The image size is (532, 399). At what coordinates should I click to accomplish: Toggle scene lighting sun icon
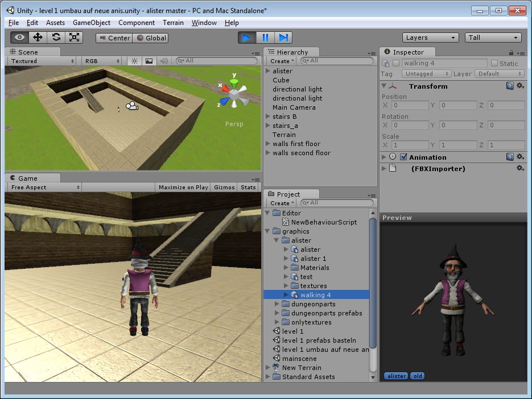point(134,61)
